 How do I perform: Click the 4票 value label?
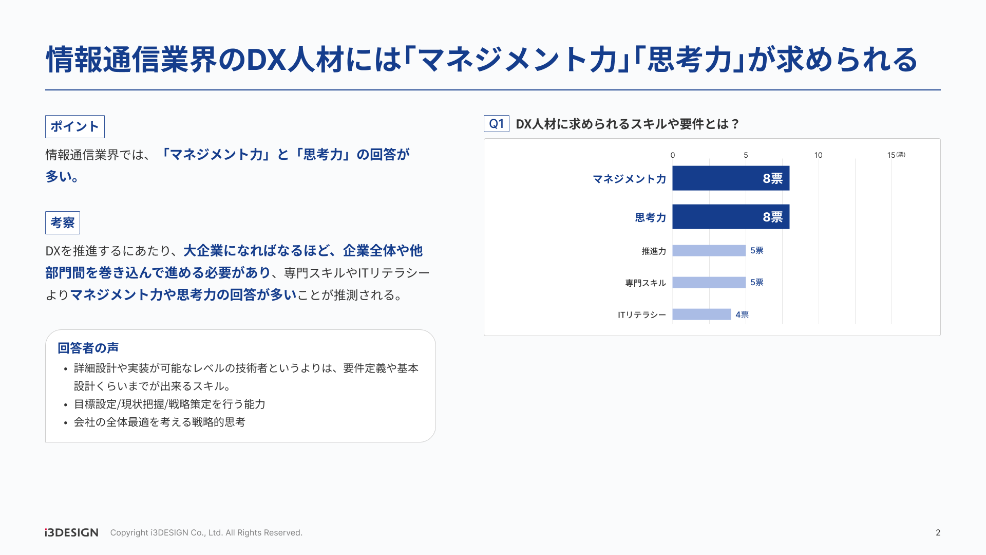coord(742,314)
